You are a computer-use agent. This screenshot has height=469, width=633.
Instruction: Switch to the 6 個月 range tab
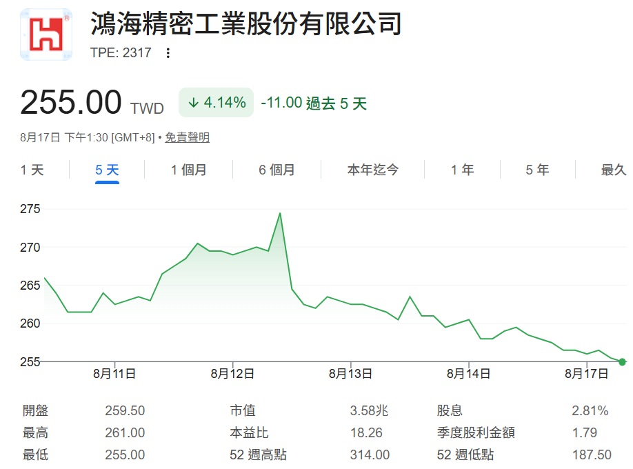(277, 170)
